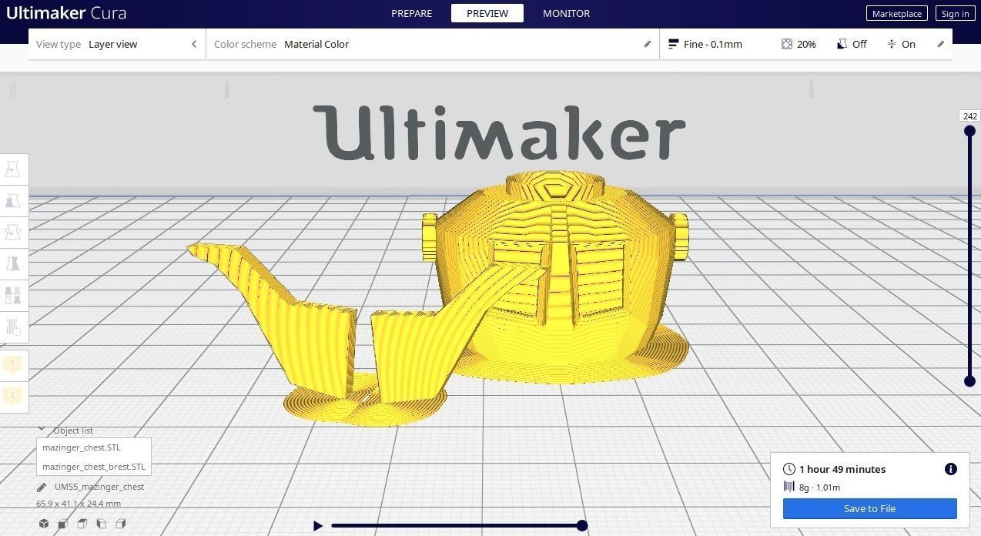Switch to the PREVIEW stage
Image resolution: width=981 pixels, height=536 pixels.
tap(487, 13)
